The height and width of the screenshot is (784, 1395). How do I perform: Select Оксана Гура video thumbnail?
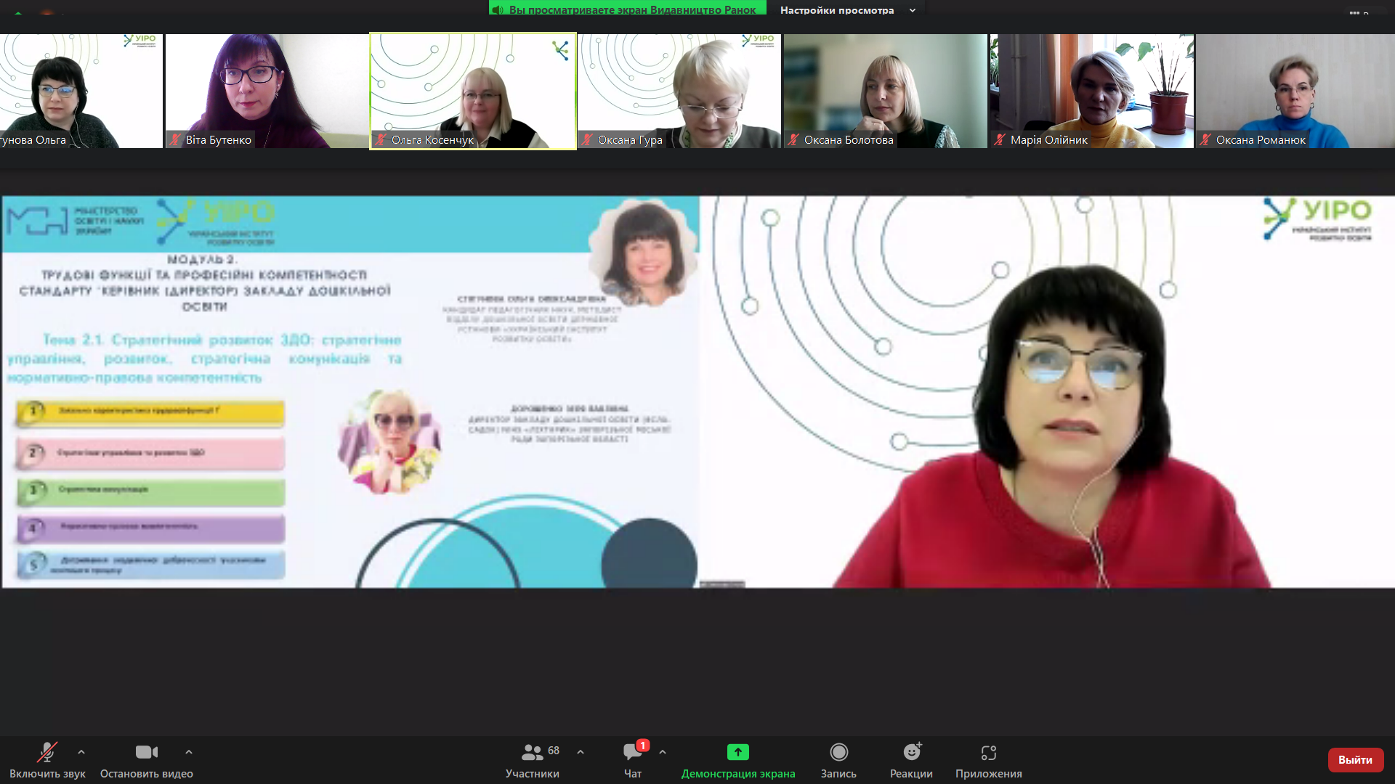tap(679, 91)
